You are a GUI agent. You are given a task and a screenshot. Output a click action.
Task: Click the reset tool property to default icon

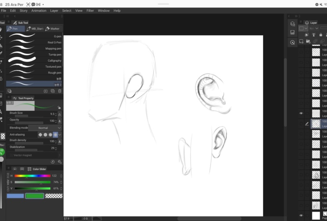(x=53, y=162)
